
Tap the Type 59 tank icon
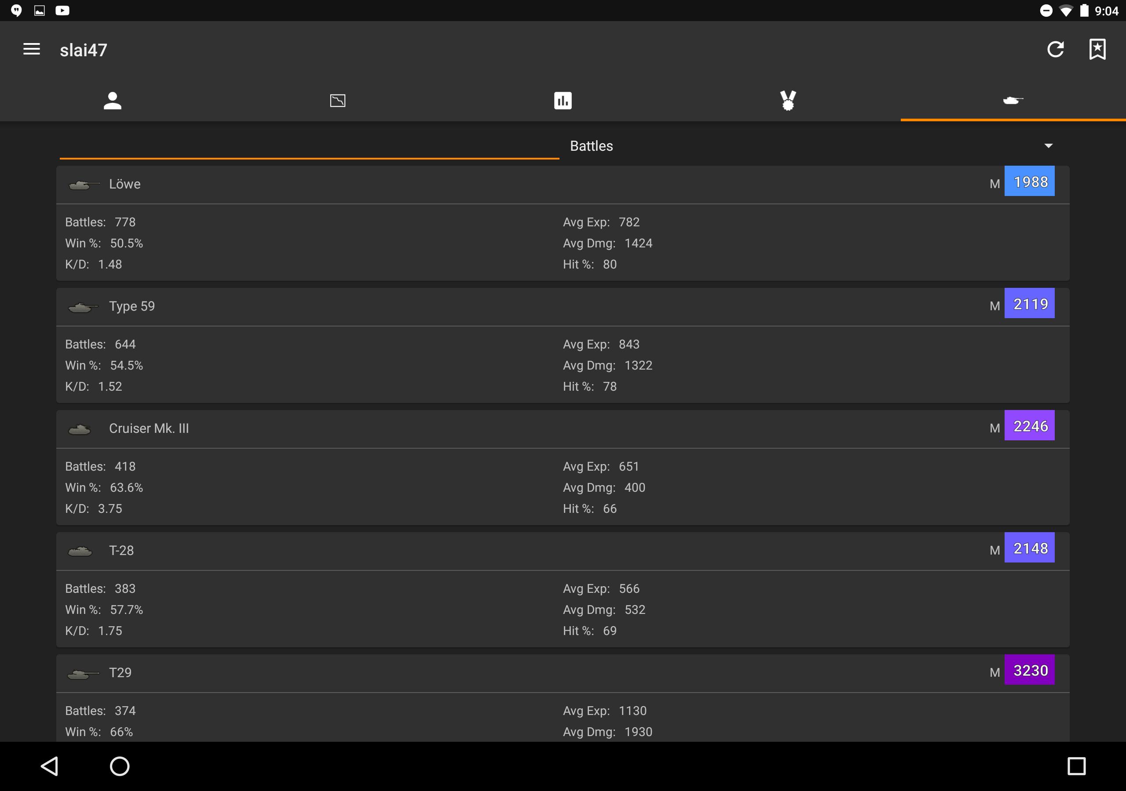coord(84,307)
